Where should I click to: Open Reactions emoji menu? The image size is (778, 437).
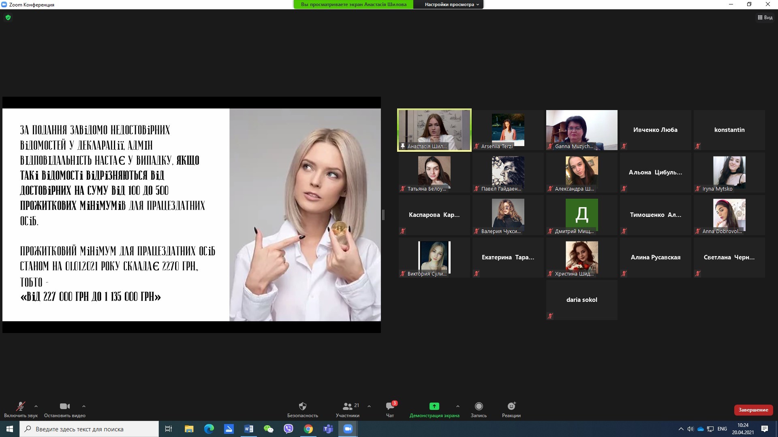511,406
